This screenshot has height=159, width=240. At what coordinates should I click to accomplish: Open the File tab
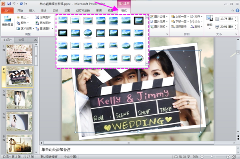click(7, 10)
